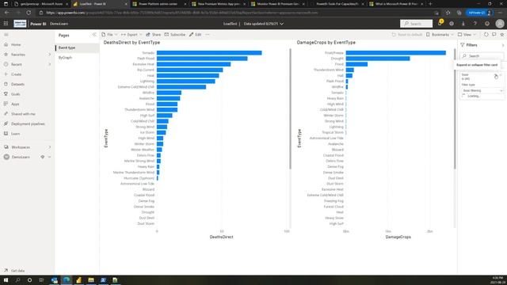
Task: Click the browser reload button
Action: point(29,13)
